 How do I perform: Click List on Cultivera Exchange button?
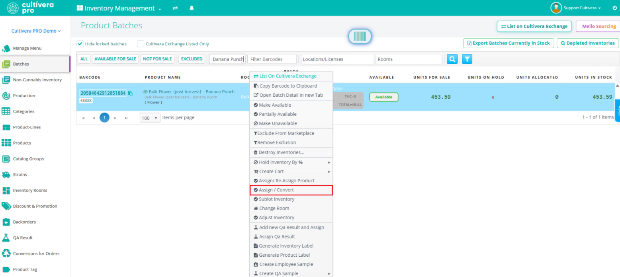534,26
